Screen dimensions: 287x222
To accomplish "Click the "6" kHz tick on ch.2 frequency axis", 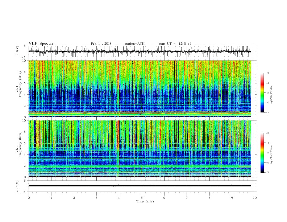I will (x=25, y=143).
